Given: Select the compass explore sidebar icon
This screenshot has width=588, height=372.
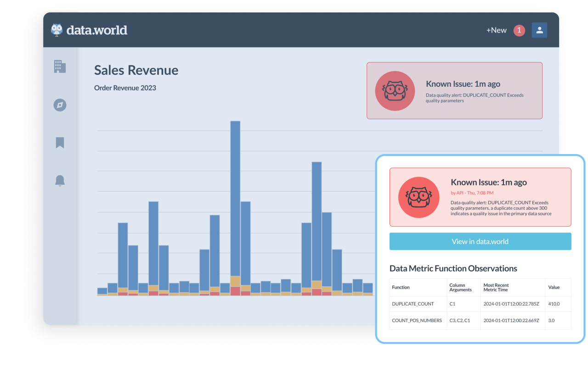Looking at the screenshot, I should click(60, 105).
